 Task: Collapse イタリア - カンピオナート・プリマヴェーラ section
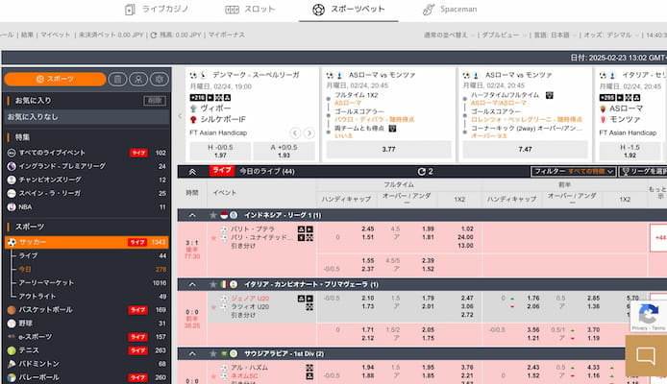192,284
